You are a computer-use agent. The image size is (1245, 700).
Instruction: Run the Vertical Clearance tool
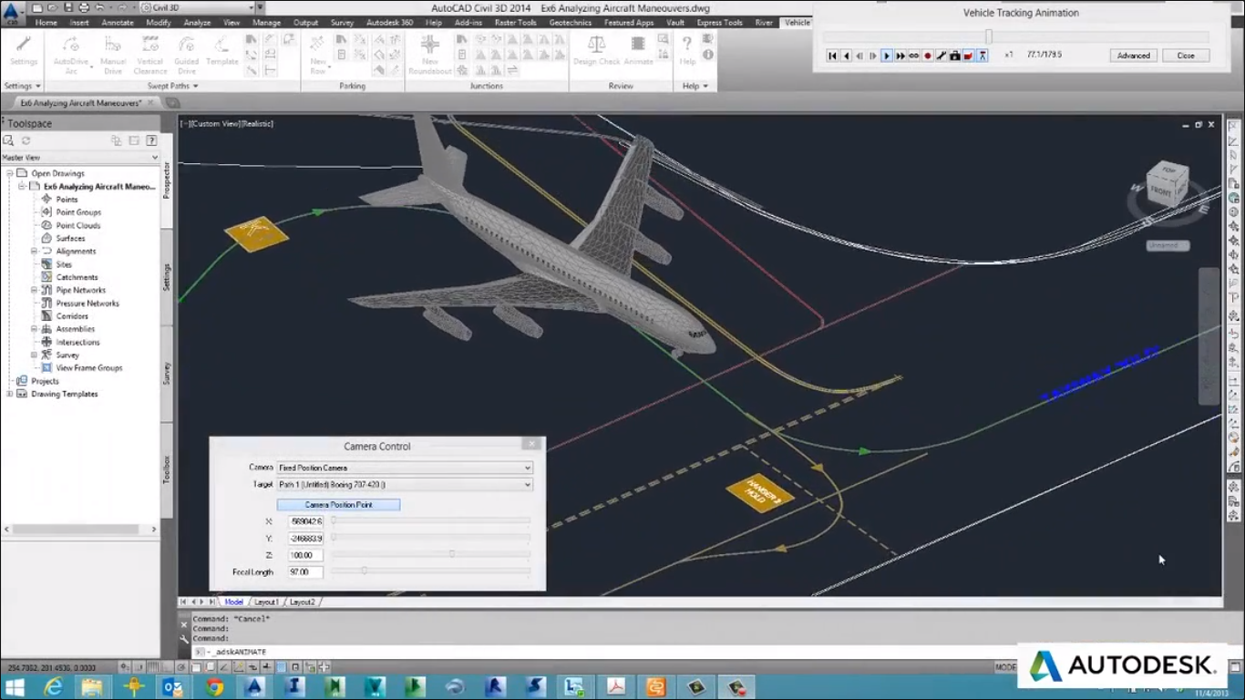[149, 55]
